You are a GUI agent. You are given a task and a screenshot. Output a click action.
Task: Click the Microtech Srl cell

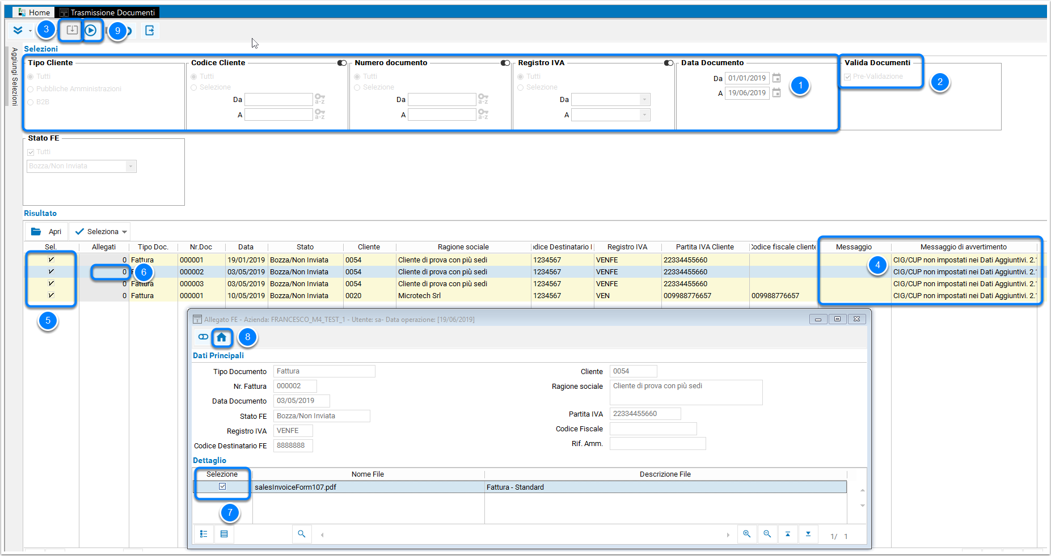(463, 296)
